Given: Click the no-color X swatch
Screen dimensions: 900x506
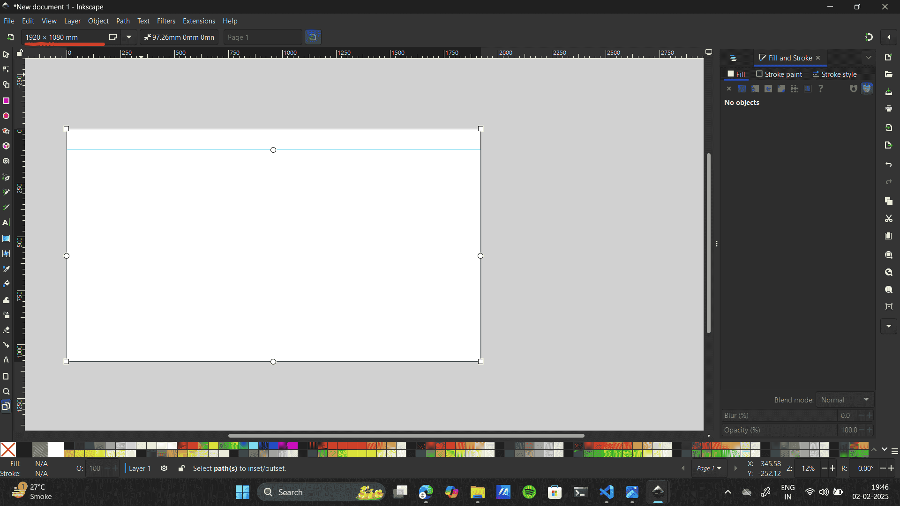Looking at the screenshot, I should pos(8,449).
